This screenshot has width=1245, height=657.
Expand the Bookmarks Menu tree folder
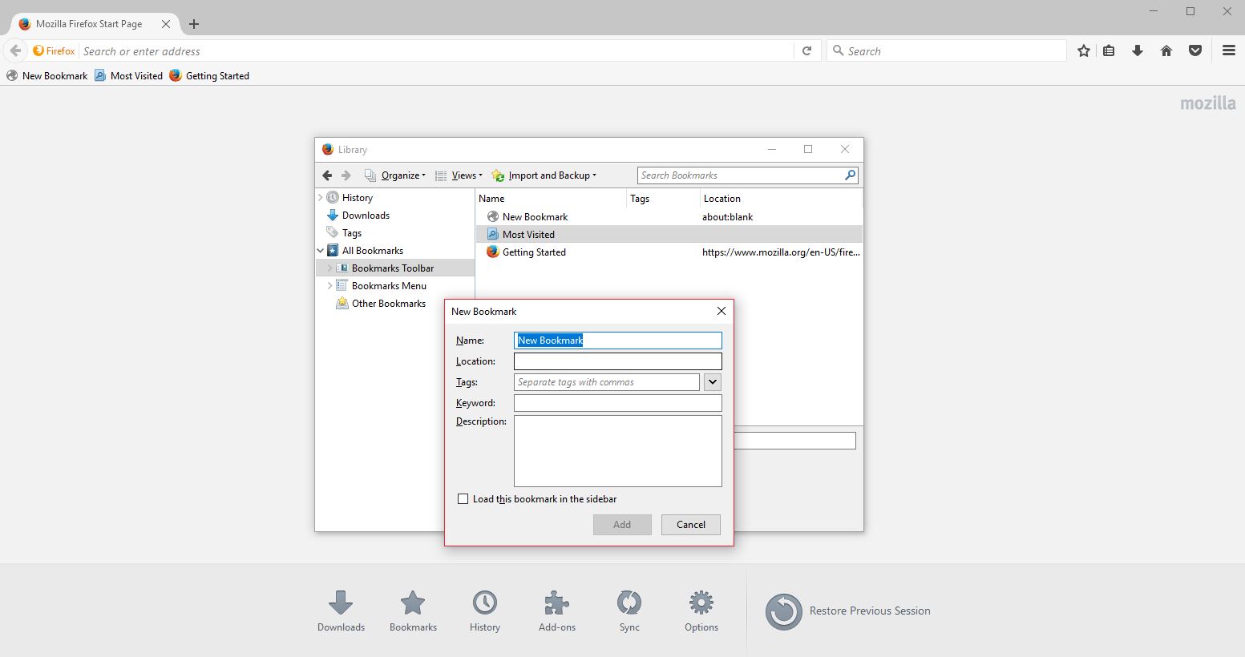click(329, 286)
